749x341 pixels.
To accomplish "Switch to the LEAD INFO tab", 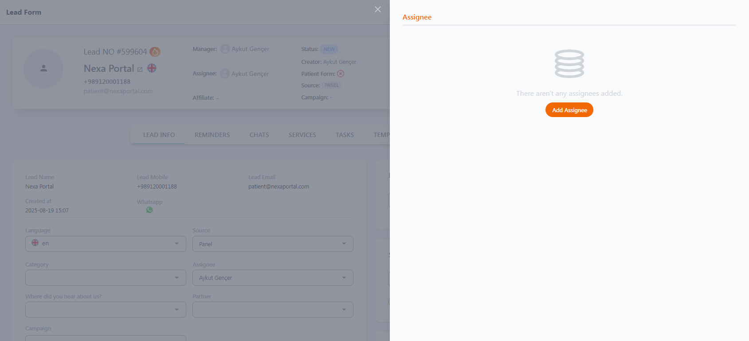I will pyautogui.click(x=159, y=135).
